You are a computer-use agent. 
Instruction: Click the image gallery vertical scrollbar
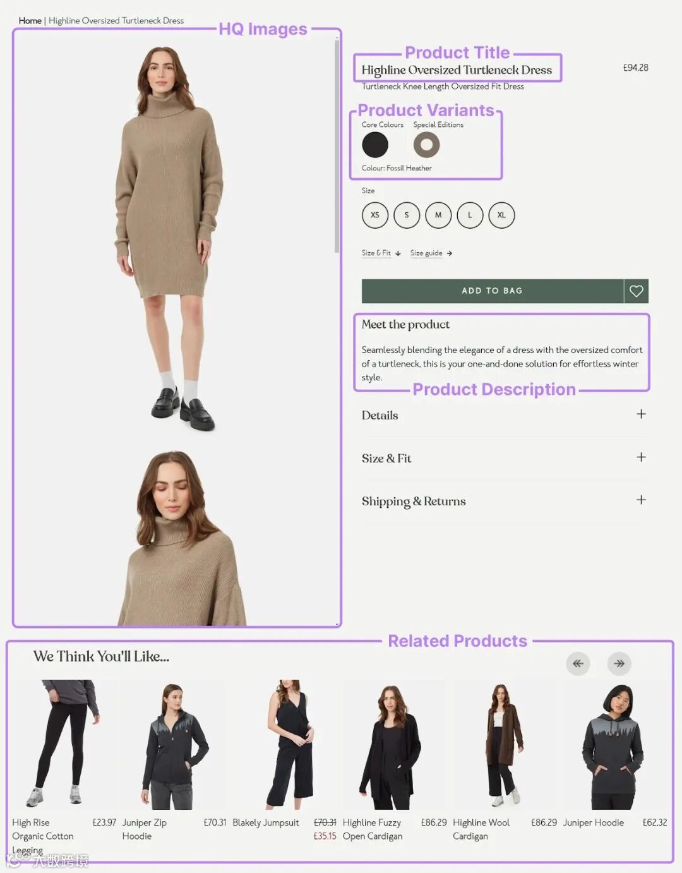[x=337, y=145]
